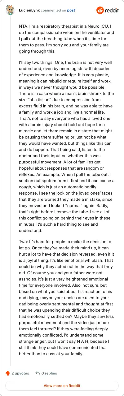124x396 pixels.
Task: Open the LucienLynx user profile link
Action: [x=29, y=10]
